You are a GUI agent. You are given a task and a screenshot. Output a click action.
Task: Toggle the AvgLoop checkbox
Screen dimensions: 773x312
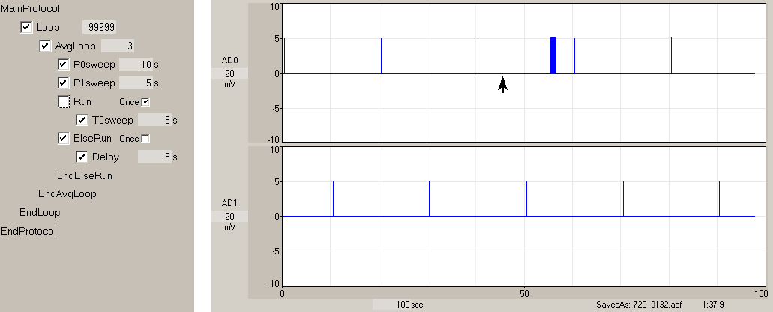coord(45,46)
